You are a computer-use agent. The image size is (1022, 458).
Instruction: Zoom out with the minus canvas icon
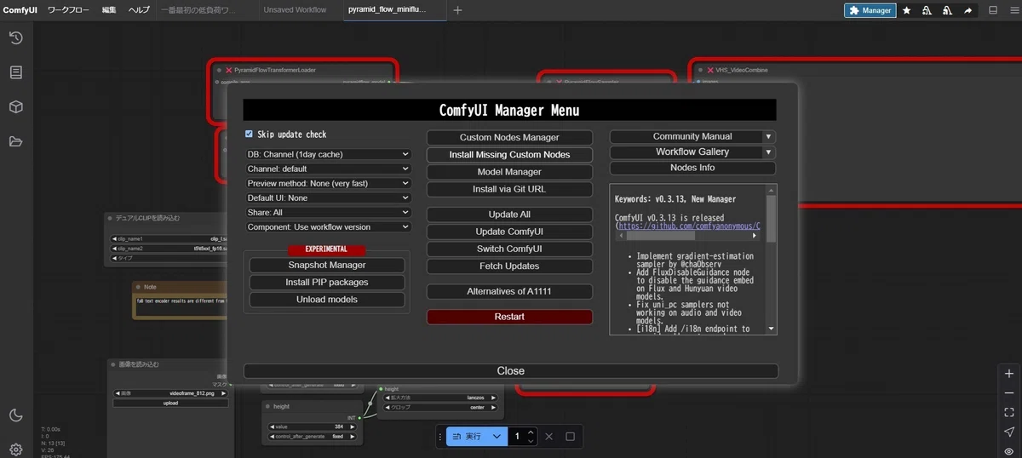coord(1009,393)
